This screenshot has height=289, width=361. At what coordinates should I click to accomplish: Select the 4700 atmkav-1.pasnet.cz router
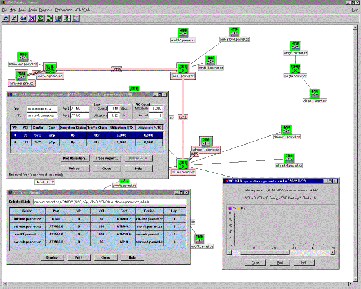coord(287,130)
